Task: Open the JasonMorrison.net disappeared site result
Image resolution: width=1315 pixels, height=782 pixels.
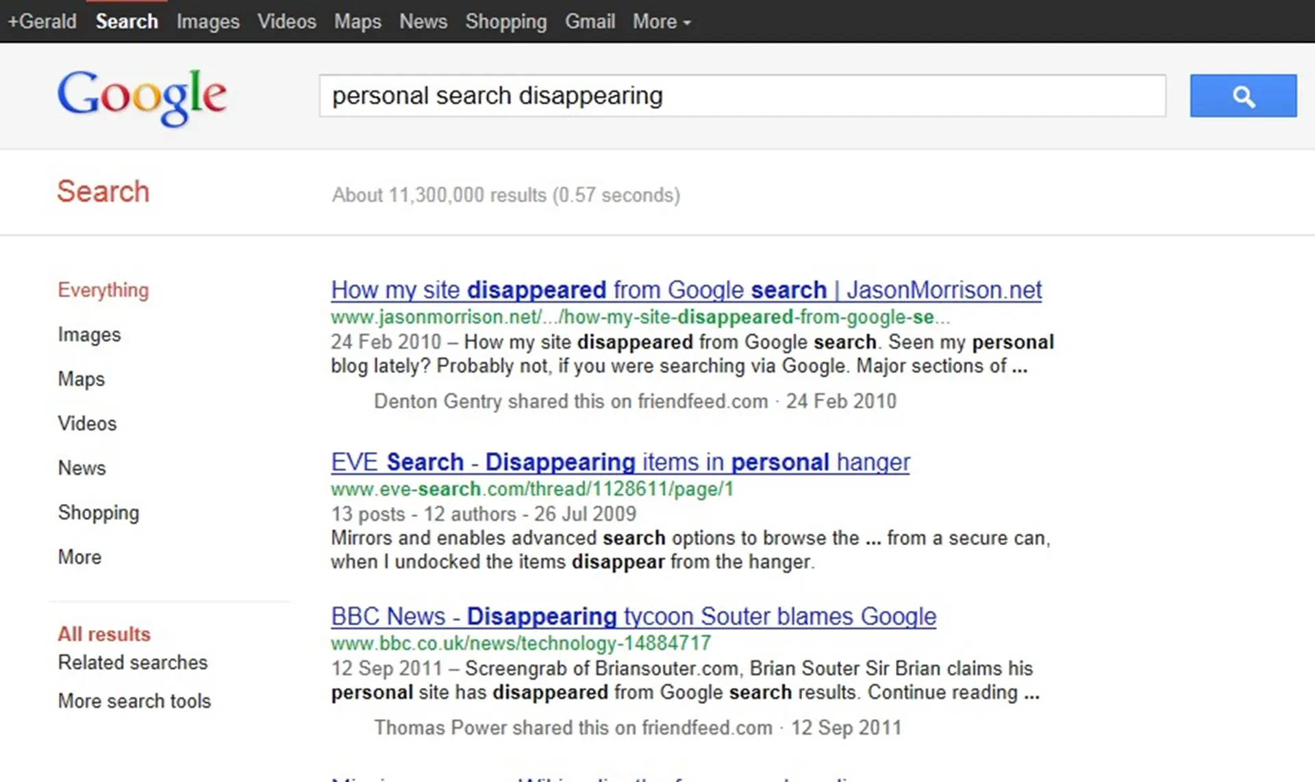Action: (686, 289)
